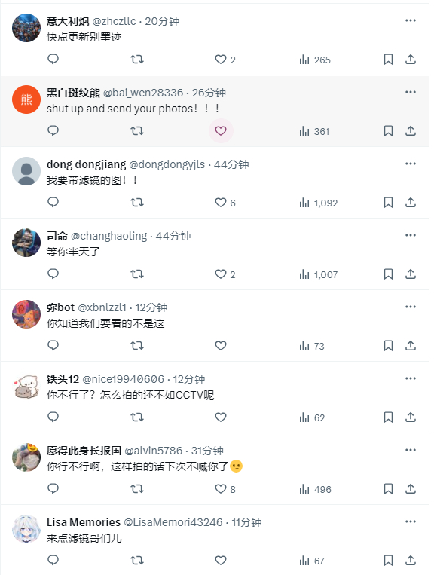Retweet 愿得此身长报国's reply

(x=137, y=488)
